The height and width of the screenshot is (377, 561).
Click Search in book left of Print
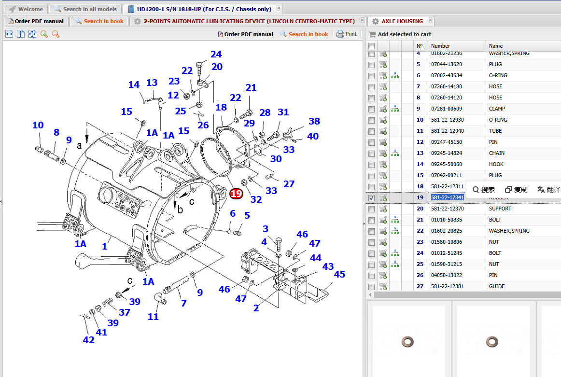pyautogui.click(x=304, y=34)
